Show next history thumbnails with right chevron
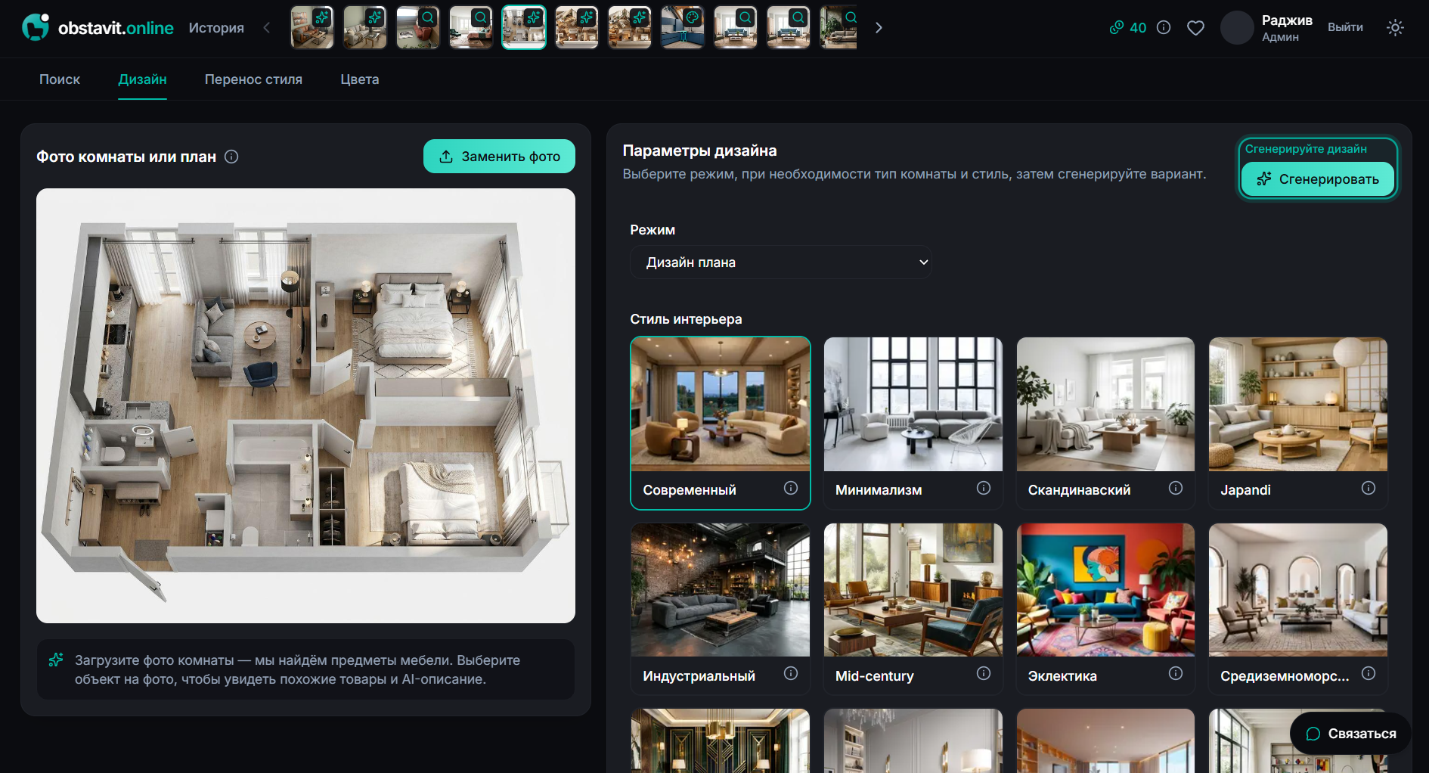 point(879,28)
